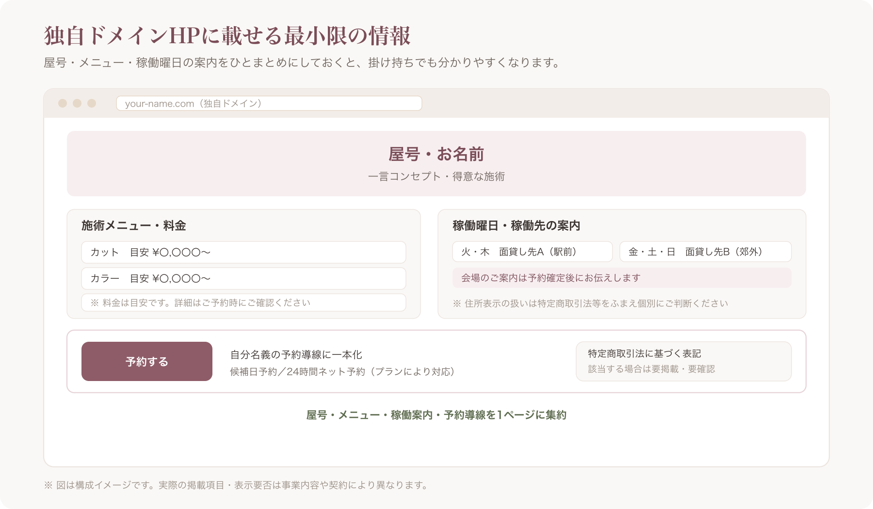The width and height of the screenshot is (873, 509).
Task: Select the 火・木 面貸し先A schedule box
Action: tap(533, 252)
